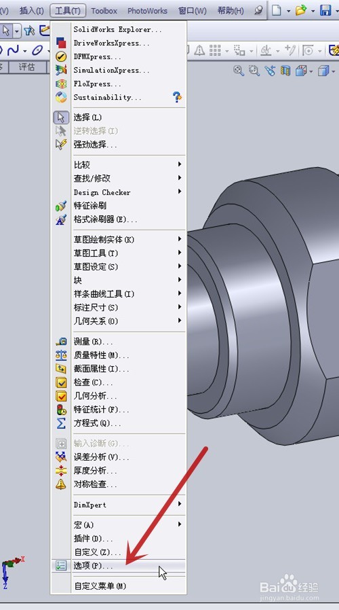This screenshot has width=339, height=610.
Task: Click the Save floppy disk icon
Action: pos(325,10)
